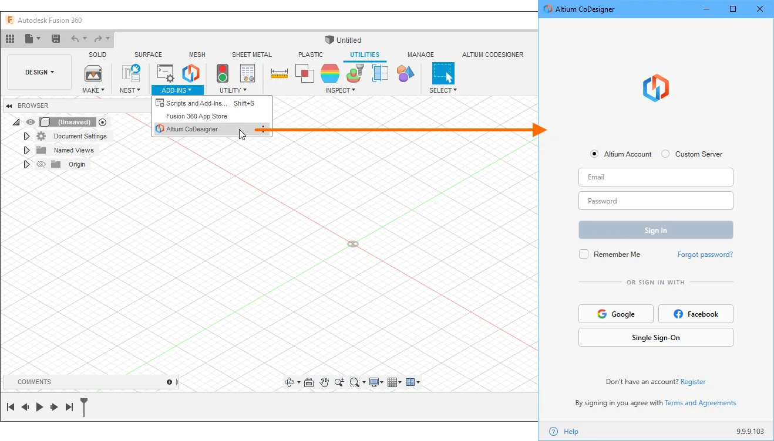774x441 pixels.
Task: Click the Fit zoom window icon
Action: click(354, 382)
